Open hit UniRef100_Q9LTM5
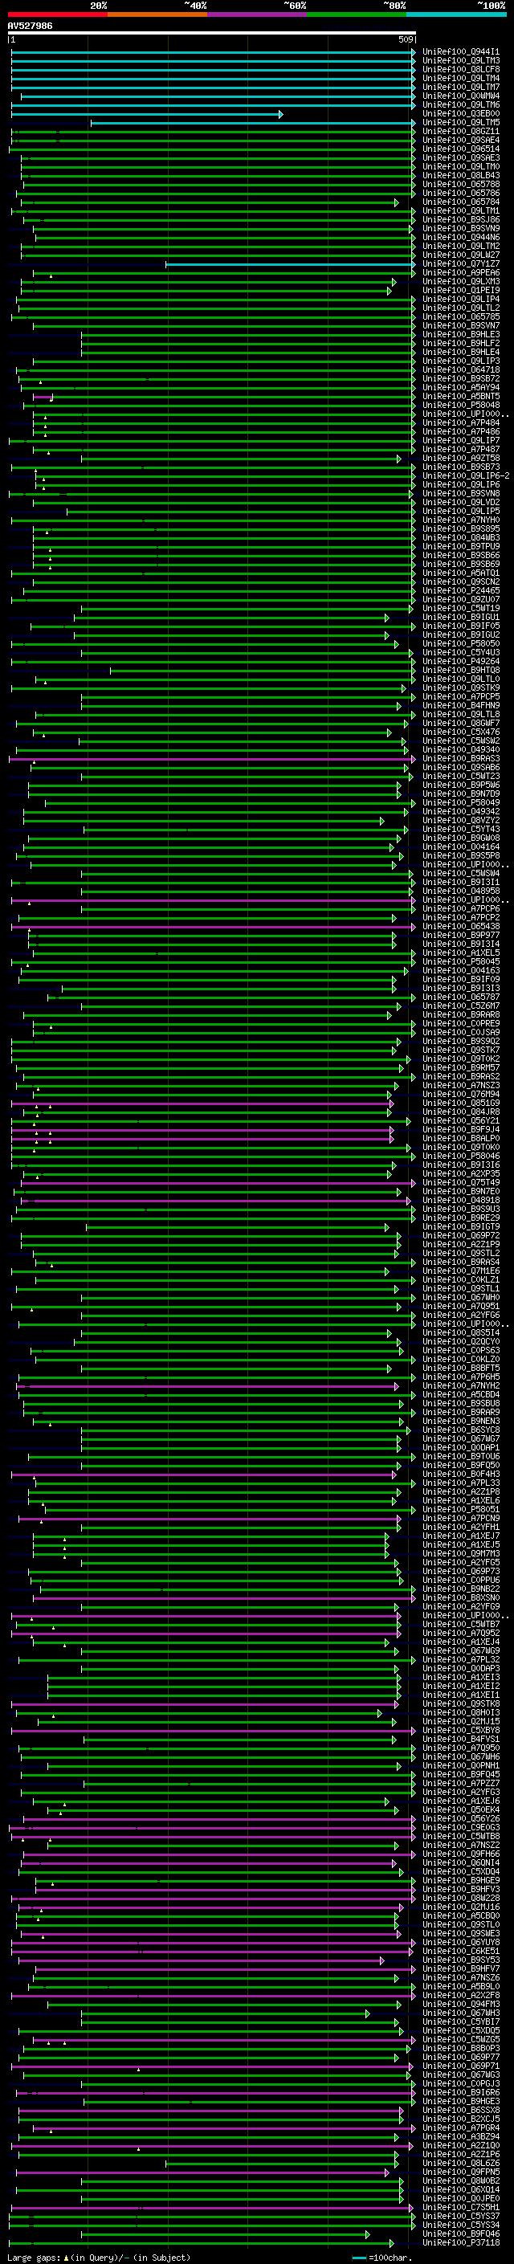This screenshot has width=514, height=2264. 460,122
